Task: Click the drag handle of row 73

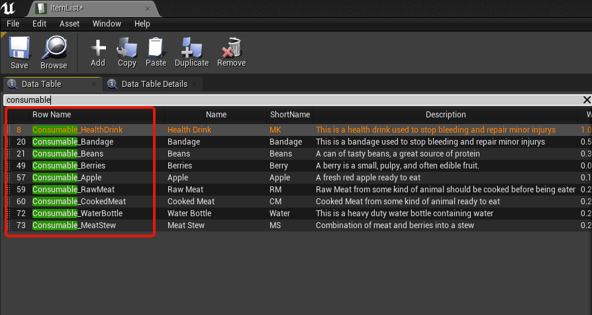Action: (9, 225)
